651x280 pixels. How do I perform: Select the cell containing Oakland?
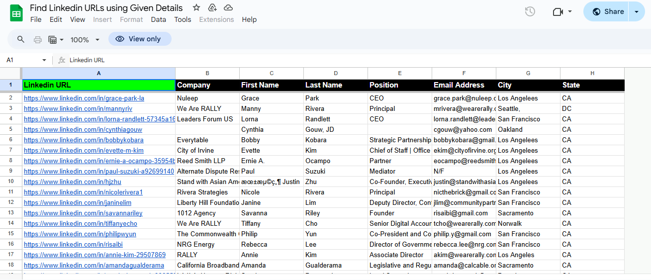click(x=528, y=130)
